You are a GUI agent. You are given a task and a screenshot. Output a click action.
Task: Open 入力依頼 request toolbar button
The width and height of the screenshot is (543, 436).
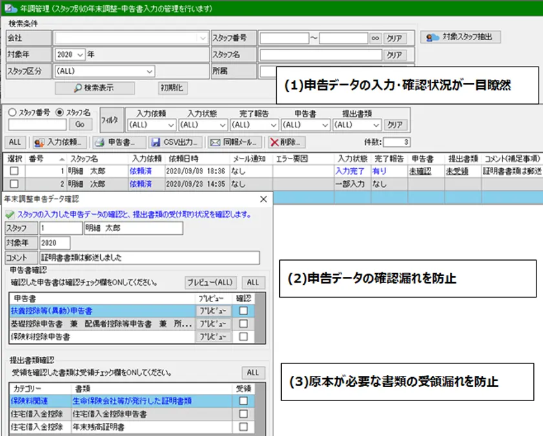point(59,142)
